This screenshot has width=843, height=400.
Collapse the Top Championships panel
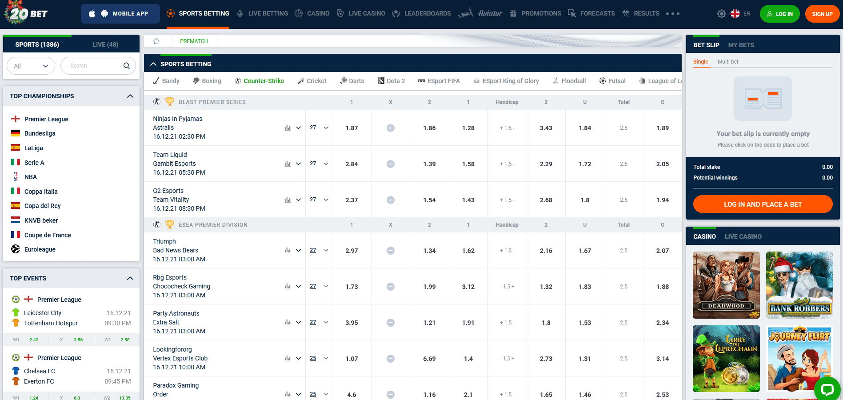[x=130, y=96]
